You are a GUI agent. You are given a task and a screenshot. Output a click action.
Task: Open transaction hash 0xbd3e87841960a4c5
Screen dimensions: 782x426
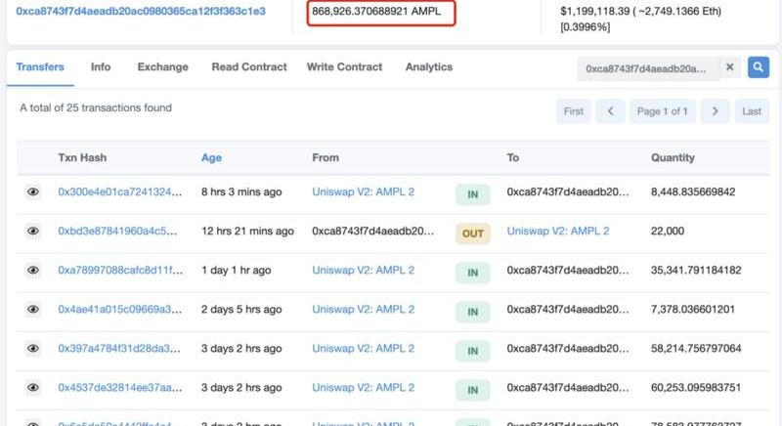coord(117,231)
